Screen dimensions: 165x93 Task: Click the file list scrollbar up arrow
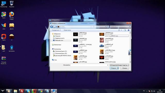(x=130, y=33)
